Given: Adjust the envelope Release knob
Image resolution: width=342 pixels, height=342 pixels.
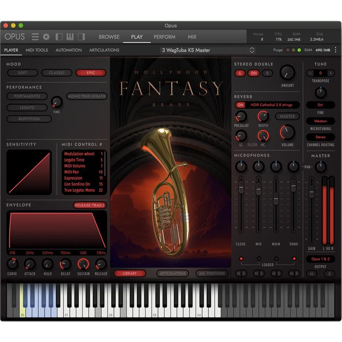Looking at the screenshot, I should (101, 264).
